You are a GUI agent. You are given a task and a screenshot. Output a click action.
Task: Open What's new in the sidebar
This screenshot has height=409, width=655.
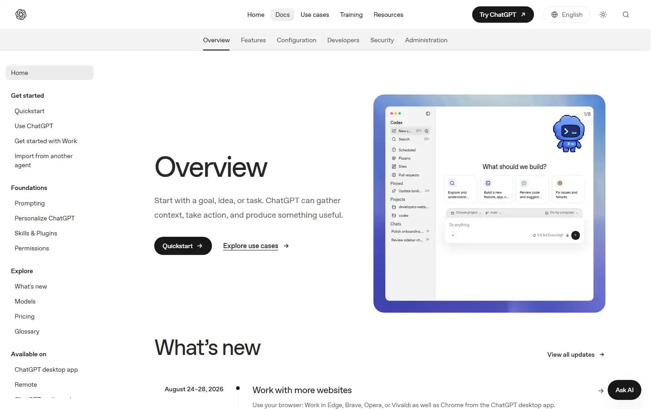pyautogui.click(x=31, y=286)
